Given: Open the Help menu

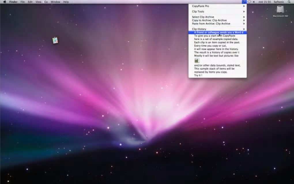Looking at the screenshot, I should tap(66, 2).
